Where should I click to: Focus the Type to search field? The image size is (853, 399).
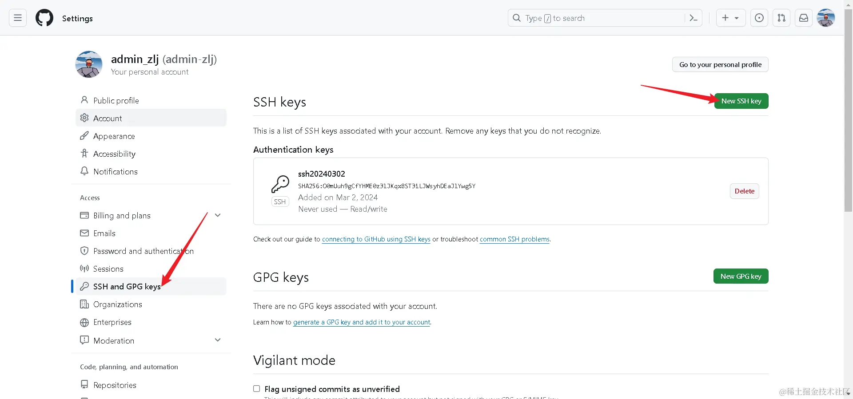point(595,18)
